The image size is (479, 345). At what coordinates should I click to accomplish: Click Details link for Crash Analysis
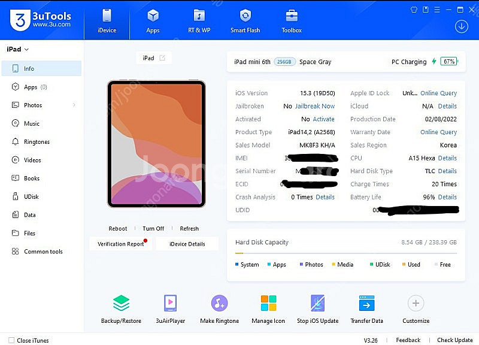click(x=325, y=197)
